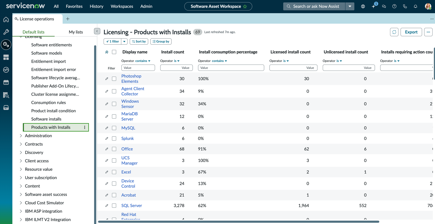Select all rows header checkbox
This screenshot has width=435, height=224.
coord(114,52)
